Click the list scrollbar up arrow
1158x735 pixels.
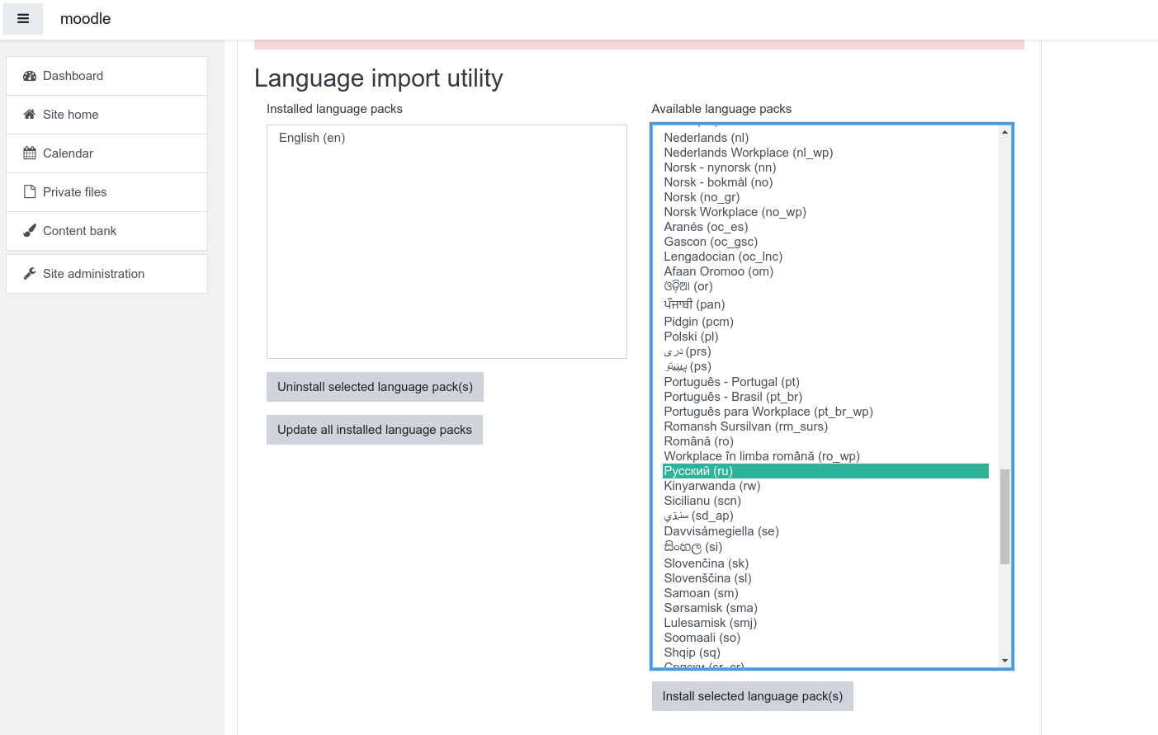(1004, 132)
